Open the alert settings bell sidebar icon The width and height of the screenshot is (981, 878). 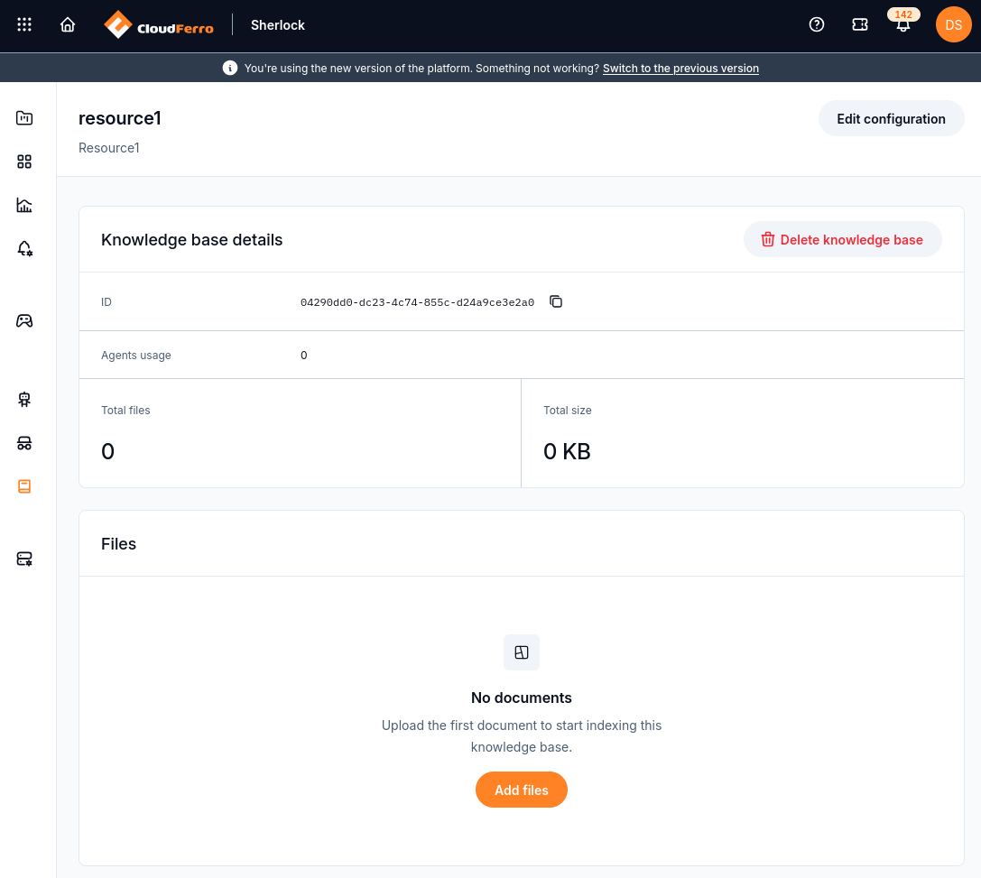(24, 249)
